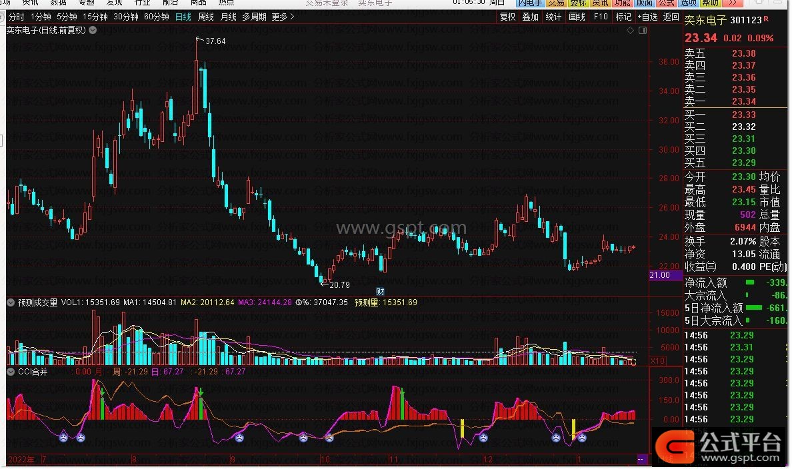Expand the CCI合并 indicator menu arrow

(11, 372)
